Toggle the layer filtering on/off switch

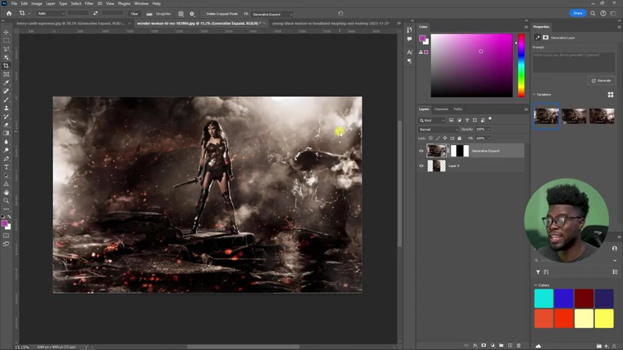490,119
